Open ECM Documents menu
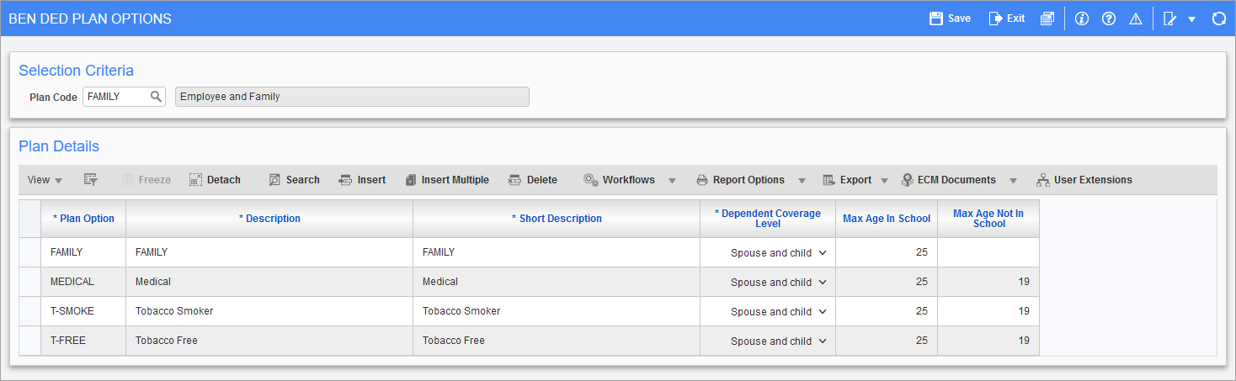This screenshot has width=1236, height=381. coord(948,180)
